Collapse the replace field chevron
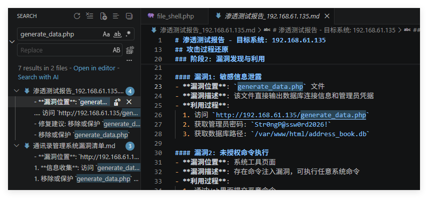 12,42
